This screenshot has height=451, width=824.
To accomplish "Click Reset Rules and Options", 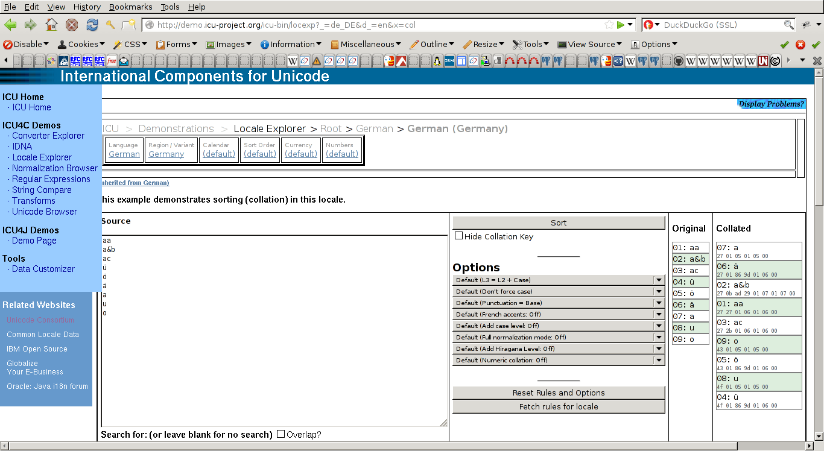I will click(x=559, y=393).
